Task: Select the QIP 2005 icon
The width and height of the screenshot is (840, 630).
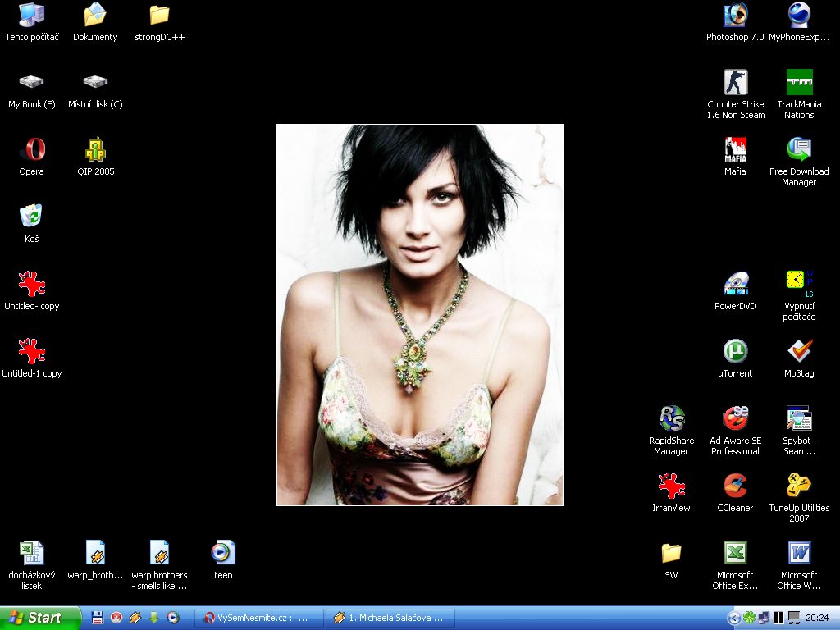Action: click(x=96, y=150)
